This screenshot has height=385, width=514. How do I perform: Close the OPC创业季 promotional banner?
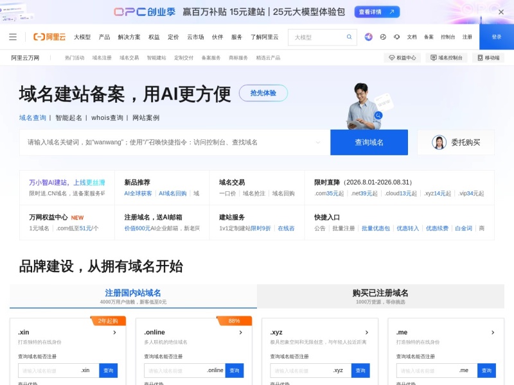click(x=501, y=12)
